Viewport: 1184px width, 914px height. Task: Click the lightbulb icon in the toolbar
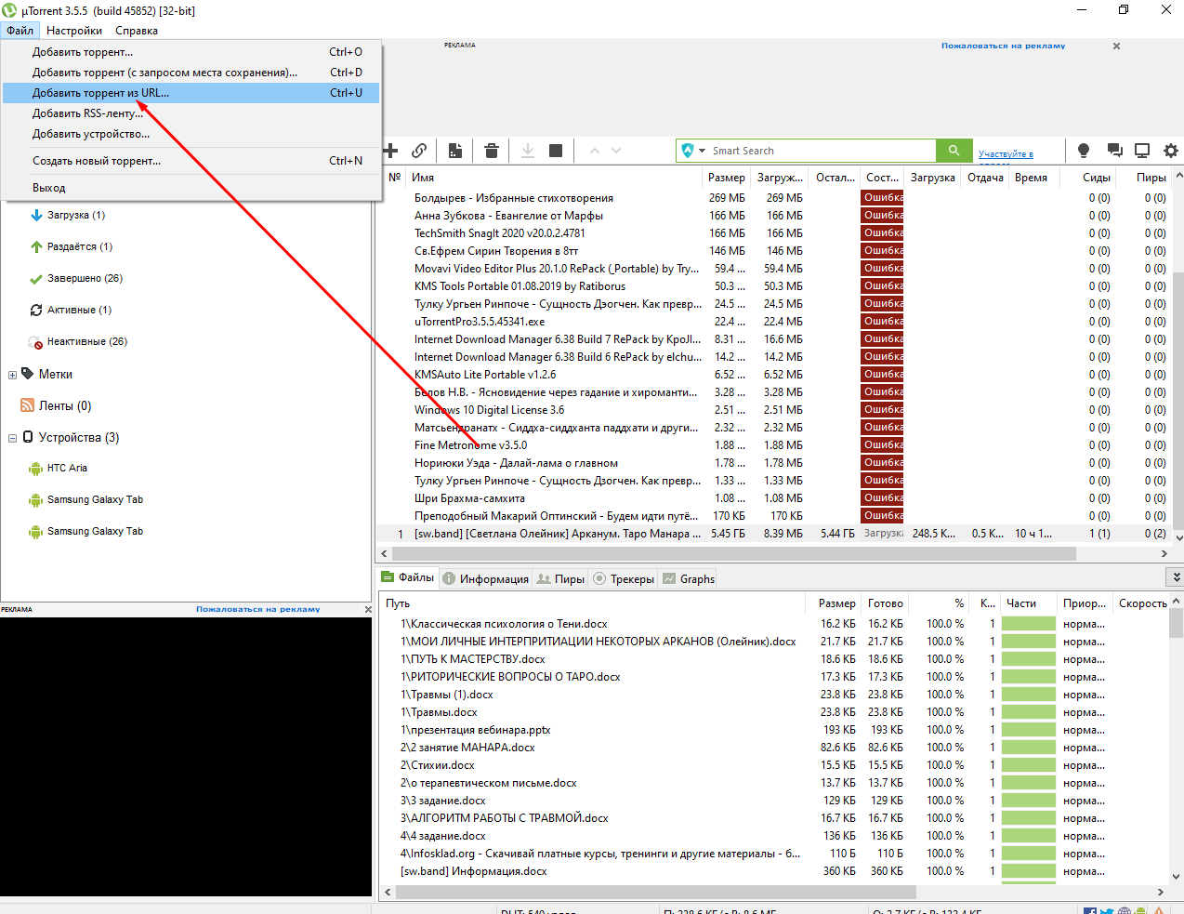point(1084,151)
